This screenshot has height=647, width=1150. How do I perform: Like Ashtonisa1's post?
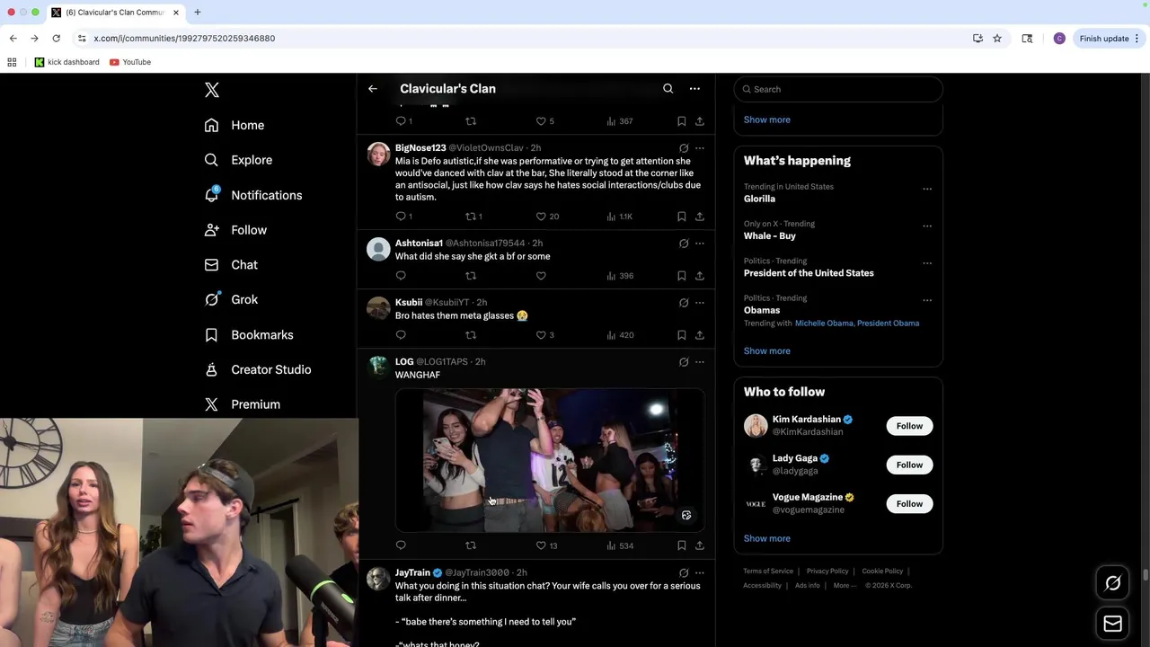541,276
